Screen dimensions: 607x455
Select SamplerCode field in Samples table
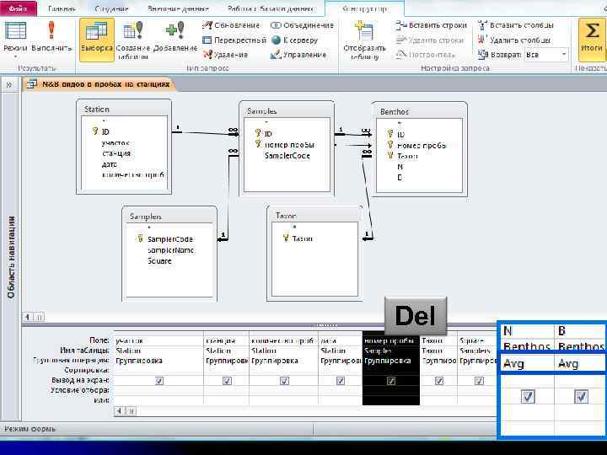tap(287, 156)
